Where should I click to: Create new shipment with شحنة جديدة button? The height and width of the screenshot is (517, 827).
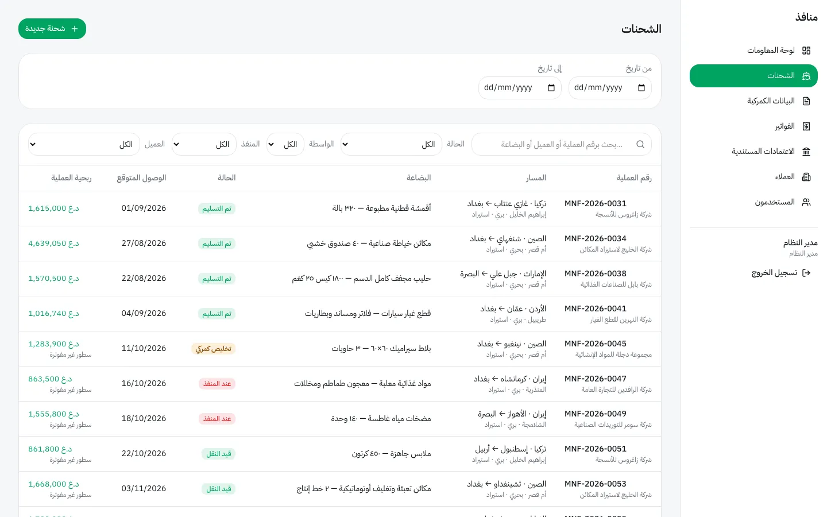pyautogui.click(x=52, y=29)
